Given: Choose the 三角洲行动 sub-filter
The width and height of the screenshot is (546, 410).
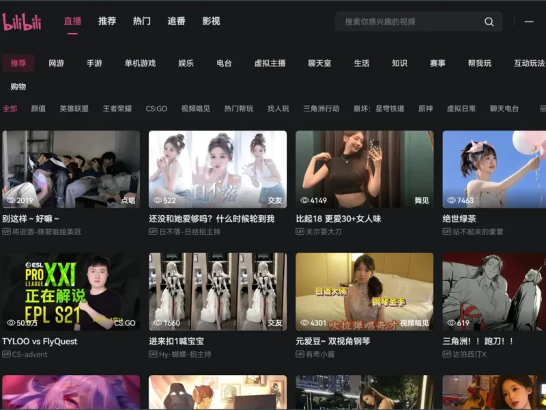Looking at the screenshot, I should point(321,109).
